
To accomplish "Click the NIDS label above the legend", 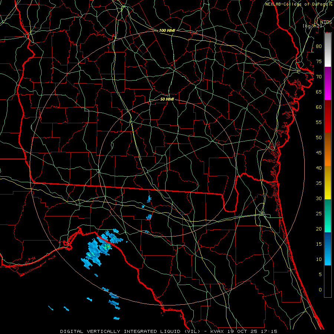I will [326, 22].
